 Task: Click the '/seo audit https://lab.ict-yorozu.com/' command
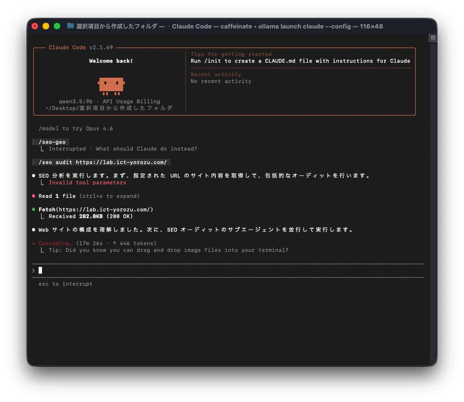[103, 163]
